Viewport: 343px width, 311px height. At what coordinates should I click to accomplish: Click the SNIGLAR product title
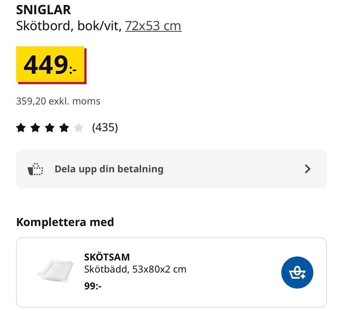(x=43, y=10)
